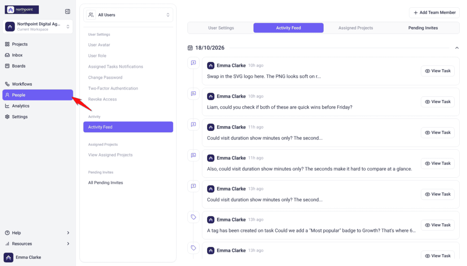This screenshot has height=266, width=467.
Task: Click the Boards icon
Action: [7, 66]
